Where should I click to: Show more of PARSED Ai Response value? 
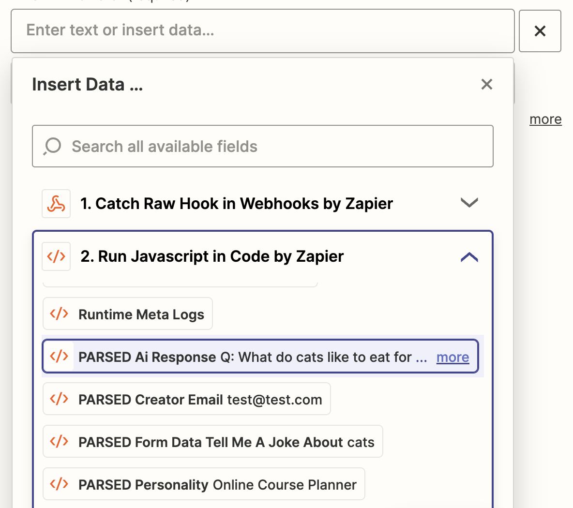pyautogui.click(x=452, y=358)
